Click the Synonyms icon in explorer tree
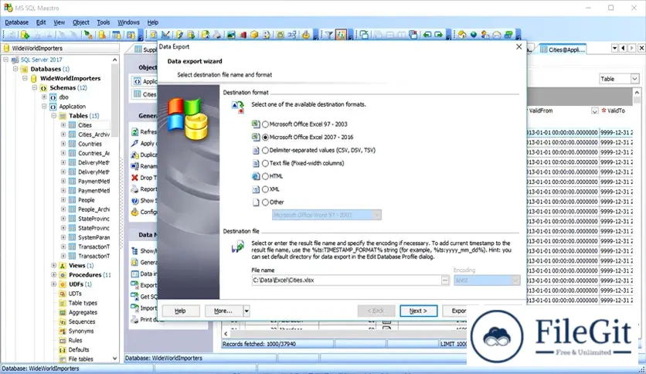 coord(63,331)
